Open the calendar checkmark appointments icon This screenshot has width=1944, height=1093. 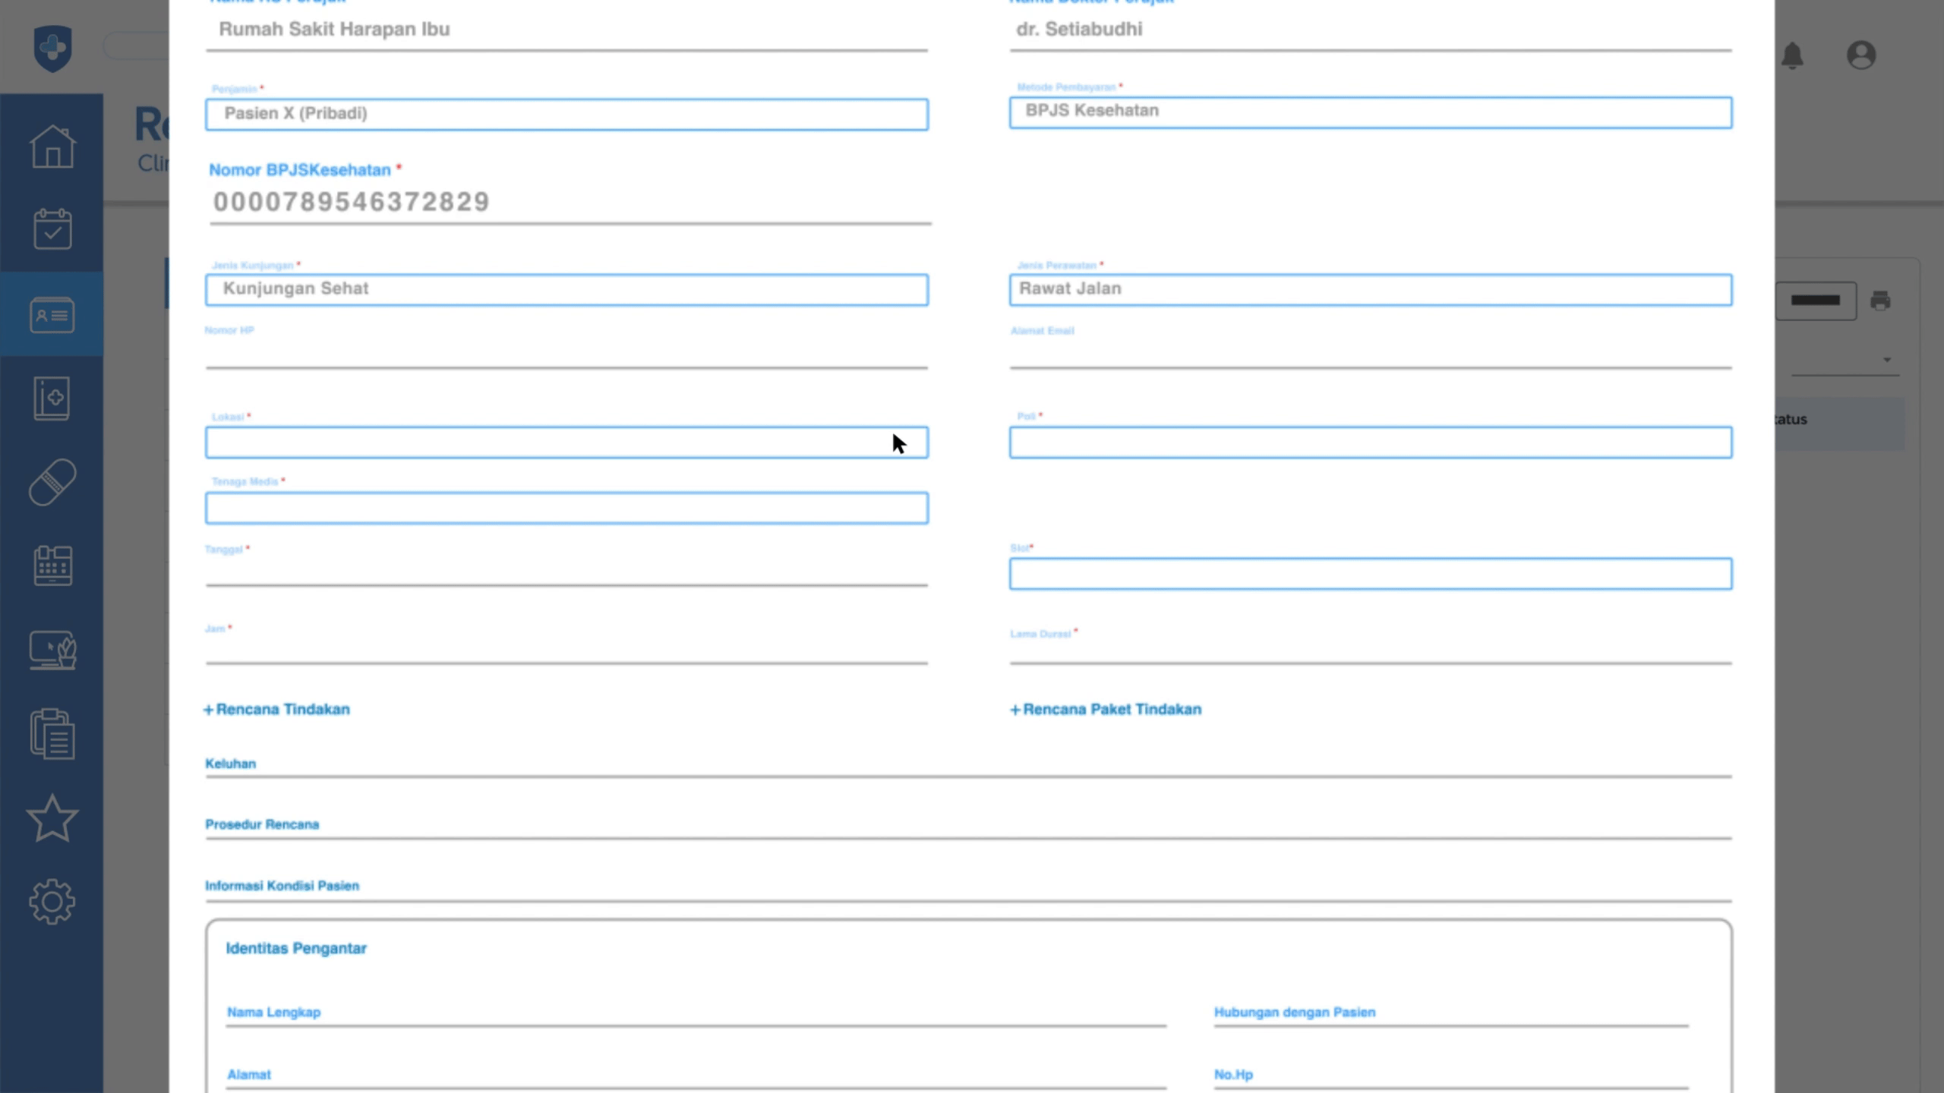[x=52, y=229]
